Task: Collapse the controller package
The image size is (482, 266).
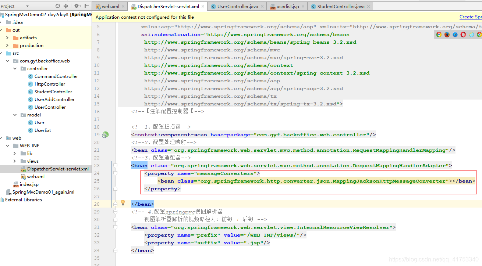Action: point(15,69)
